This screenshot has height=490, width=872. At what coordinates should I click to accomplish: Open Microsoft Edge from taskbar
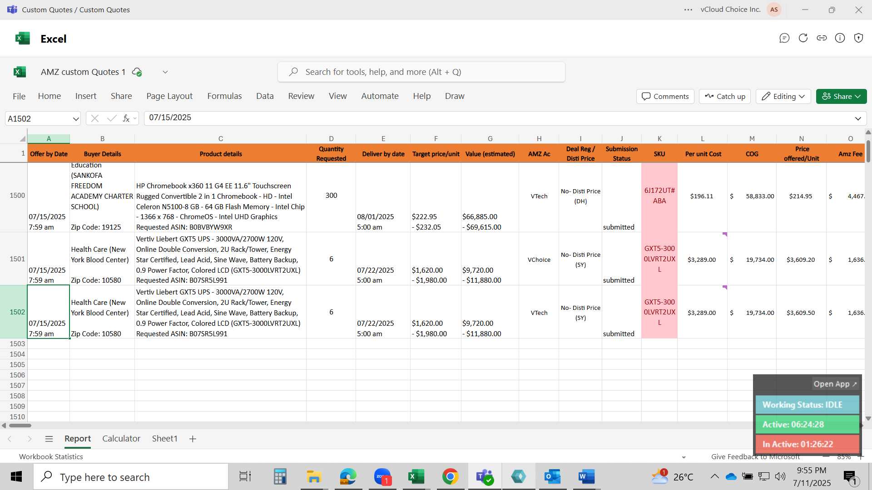pos(348,477)
